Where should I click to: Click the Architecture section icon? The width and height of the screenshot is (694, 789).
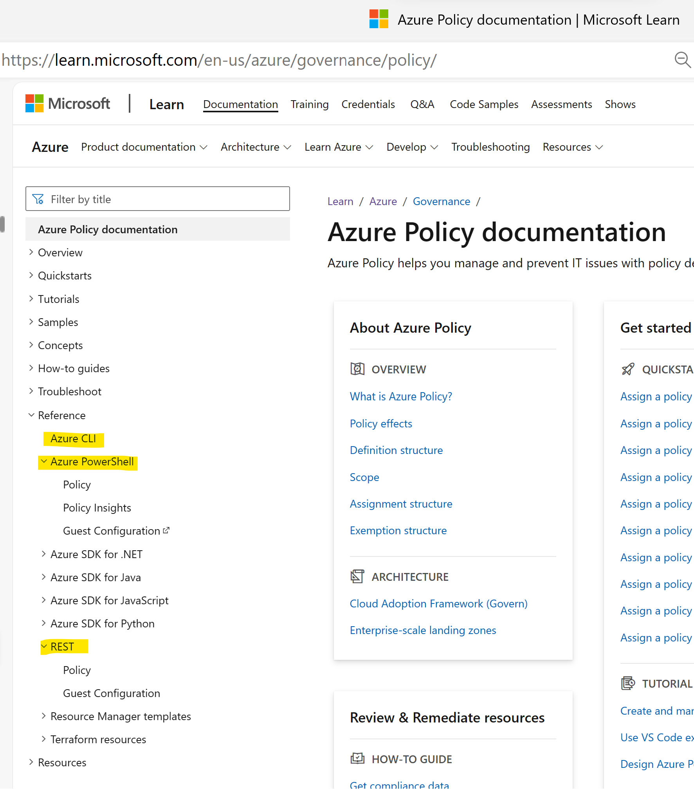pos(357,576)
